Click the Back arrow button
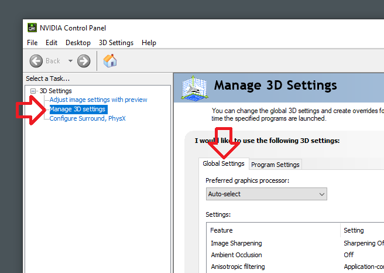This screenshot has width=384, height=273. (36, 61)
